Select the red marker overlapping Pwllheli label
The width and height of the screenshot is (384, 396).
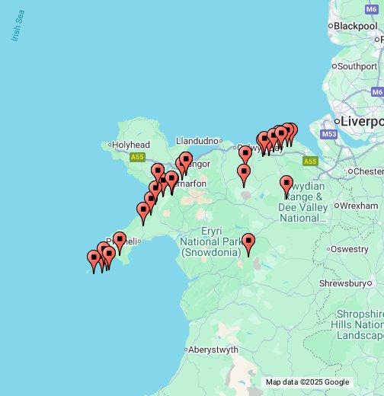[x=120, y=243]
